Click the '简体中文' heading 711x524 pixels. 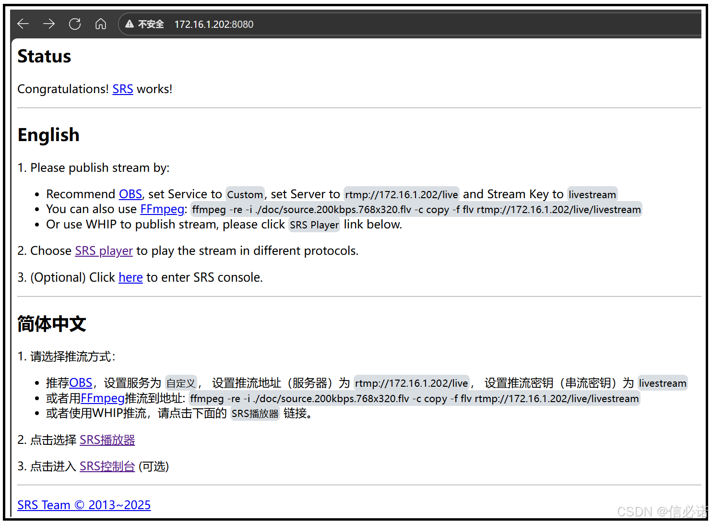tap(52, 324)
